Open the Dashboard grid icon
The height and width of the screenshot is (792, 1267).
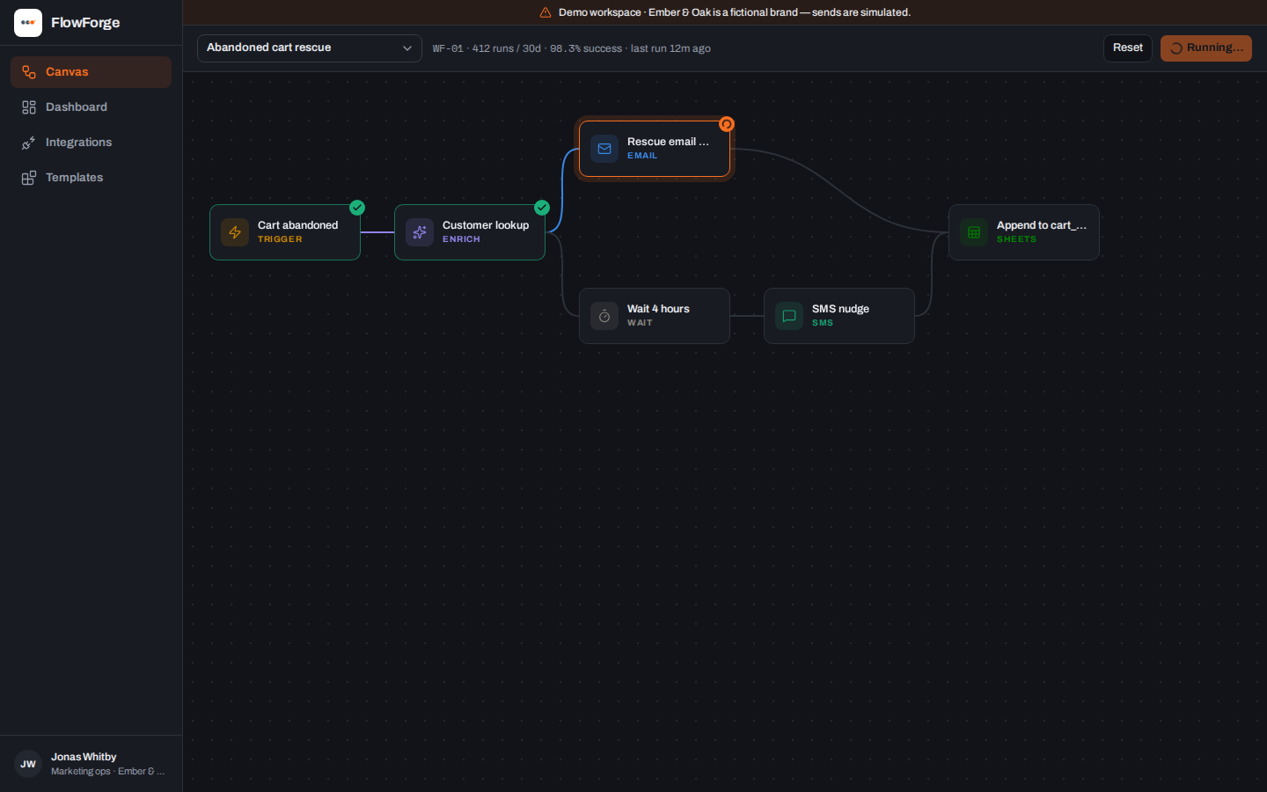point(29,107)
